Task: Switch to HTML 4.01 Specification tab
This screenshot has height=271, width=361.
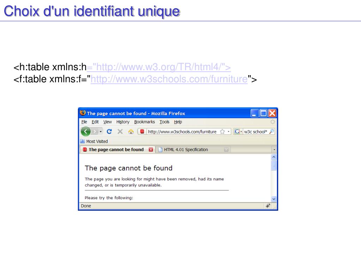Action: [x=194, y=150]
